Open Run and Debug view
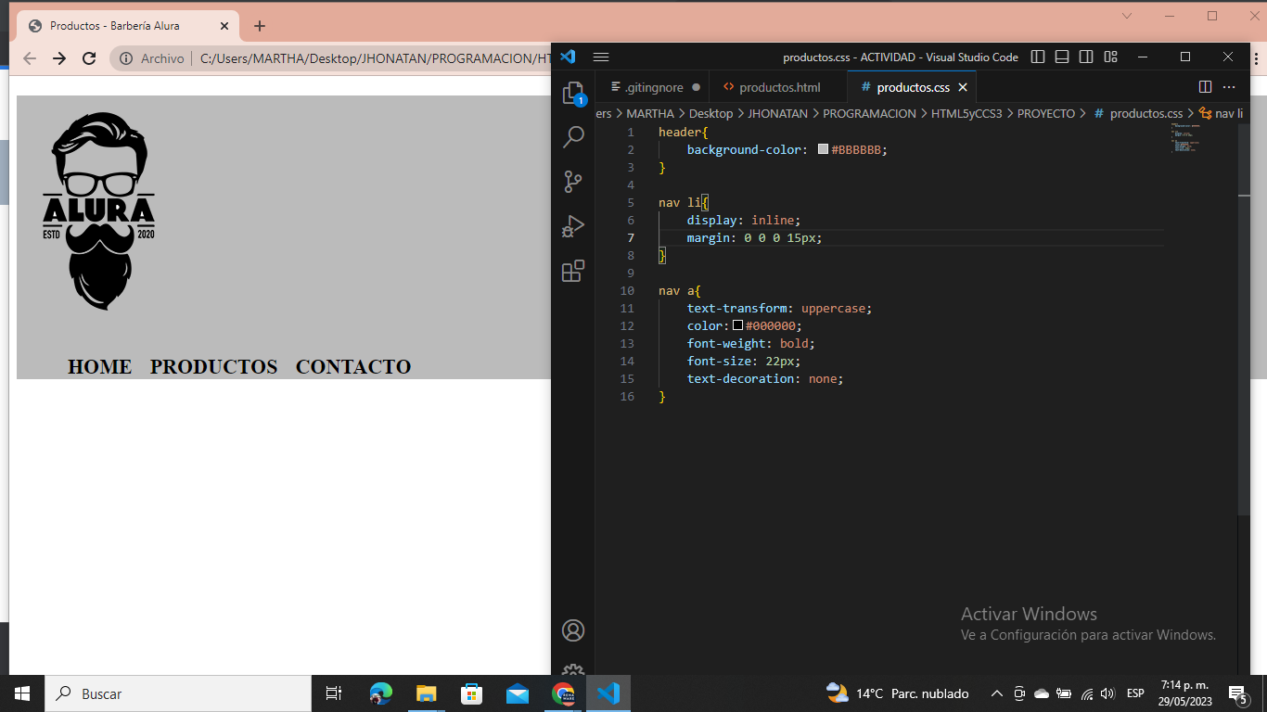This screenshot has width=1267, height=712. pos(573,226)
